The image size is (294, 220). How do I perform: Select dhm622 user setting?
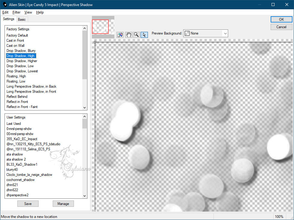pyautogui.click(x=12, y=190)
